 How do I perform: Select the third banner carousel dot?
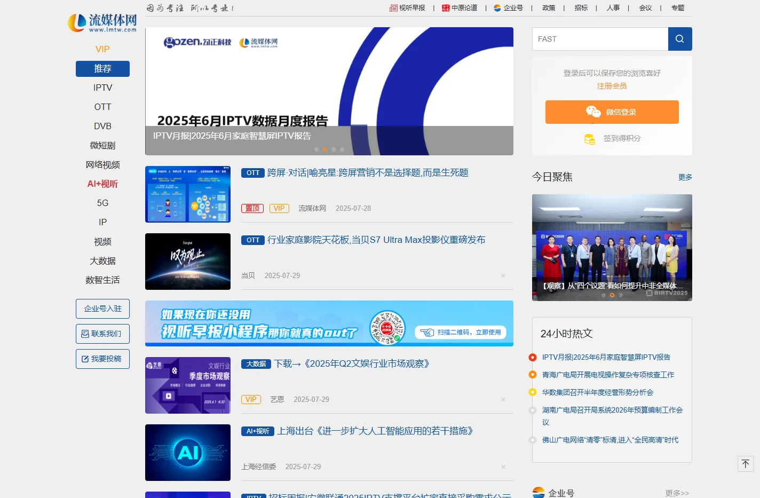pyautogui.click(x=334, y=149)
